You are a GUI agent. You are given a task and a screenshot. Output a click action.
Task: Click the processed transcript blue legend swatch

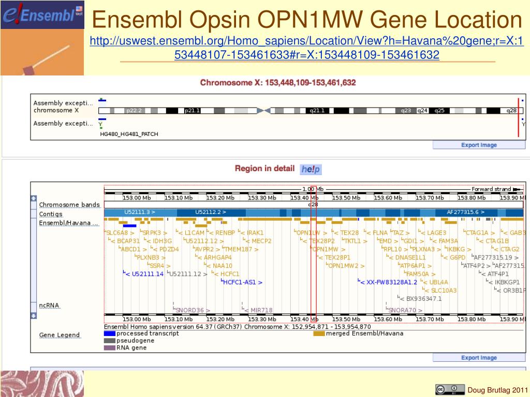click(x=110, y=333)
